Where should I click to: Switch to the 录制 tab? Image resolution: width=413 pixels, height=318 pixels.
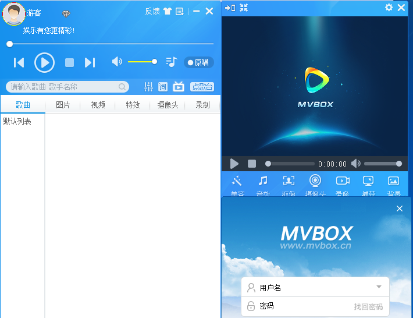tap(202, 105)
